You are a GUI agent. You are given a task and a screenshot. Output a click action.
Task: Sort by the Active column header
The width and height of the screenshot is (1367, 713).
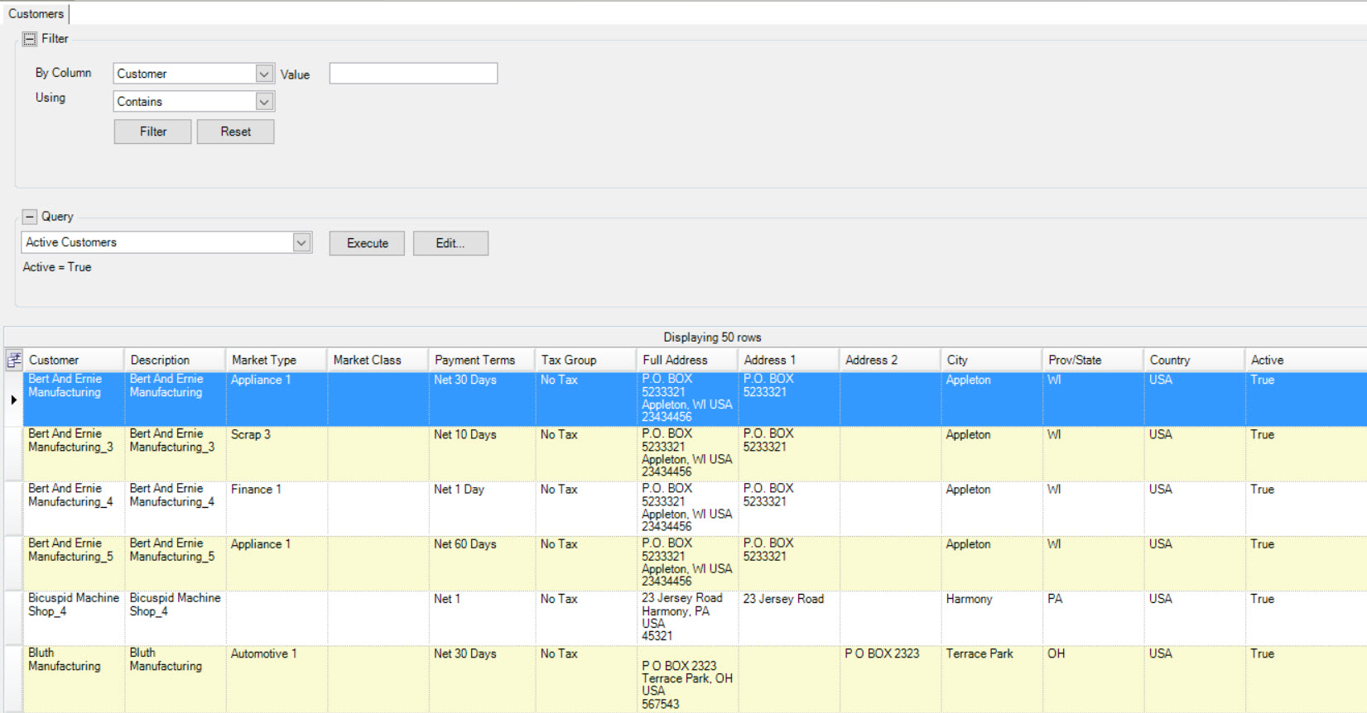tap(1306, 360)
